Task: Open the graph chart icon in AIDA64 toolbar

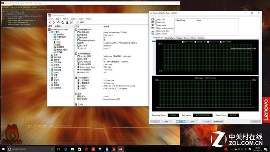Action: point(71,22)
